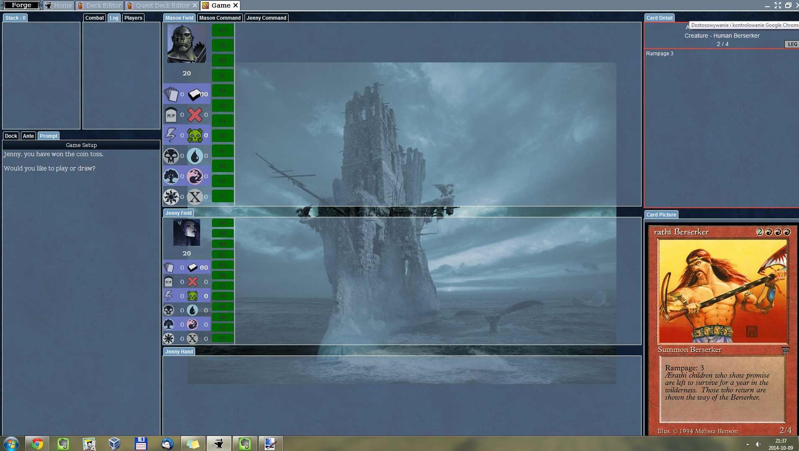Screen dimensions: 799x451
Task: Click Jenny's hand cards icon
Action: [x=169, y=267]
